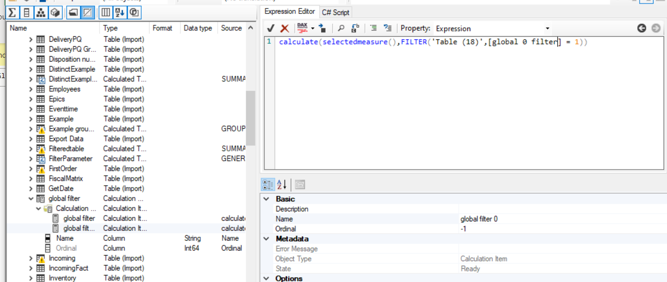Viewport: 667px width, 282px height.
Task: Collapse the global filter calculation group
Action: (31, 198)
